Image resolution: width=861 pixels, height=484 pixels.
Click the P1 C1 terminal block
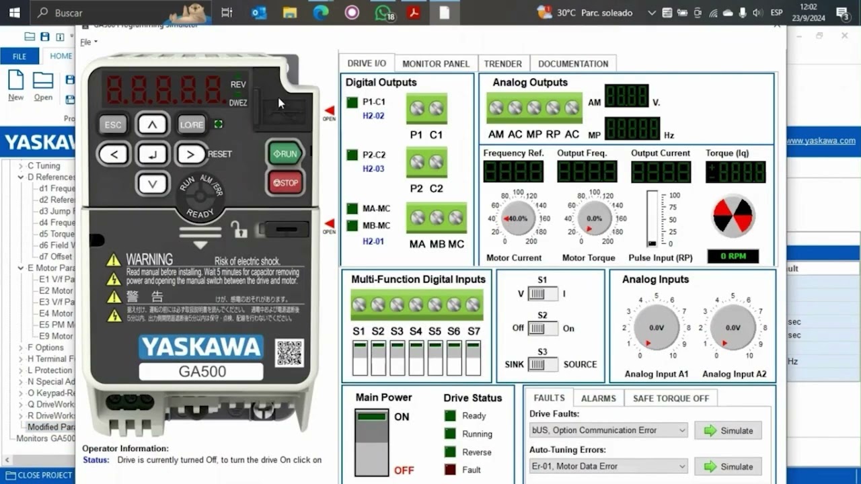point(426,108)
